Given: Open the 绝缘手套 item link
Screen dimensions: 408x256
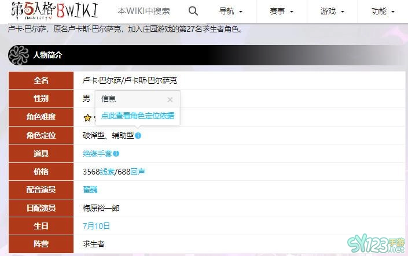Looking at the screenshot, I should tap(97, 154).
